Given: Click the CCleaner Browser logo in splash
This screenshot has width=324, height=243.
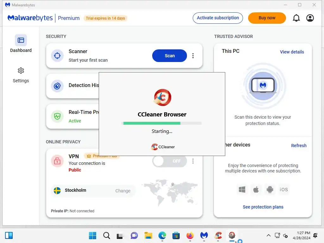Looking at the screenshot, I should pyautogui.click(x=162, y=97).
